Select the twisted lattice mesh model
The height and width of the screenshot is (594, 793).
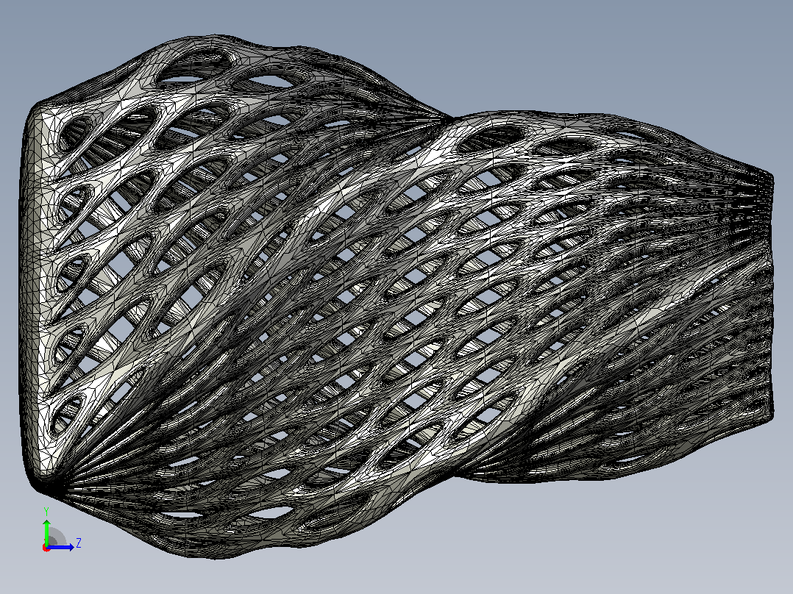396,297
